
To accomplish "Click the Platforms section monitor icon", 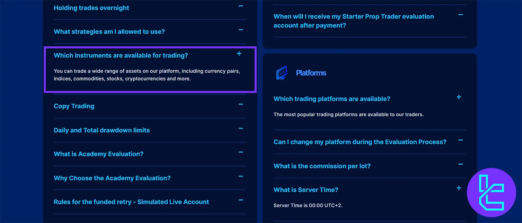I will tap(282, 73).
